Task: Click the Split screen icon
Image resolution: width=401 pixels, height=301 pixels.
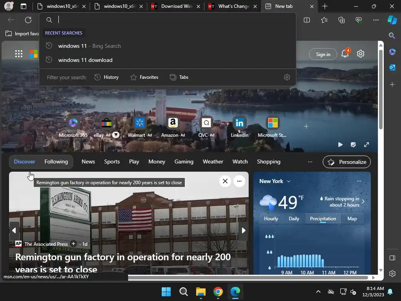Action: (307, 20)
